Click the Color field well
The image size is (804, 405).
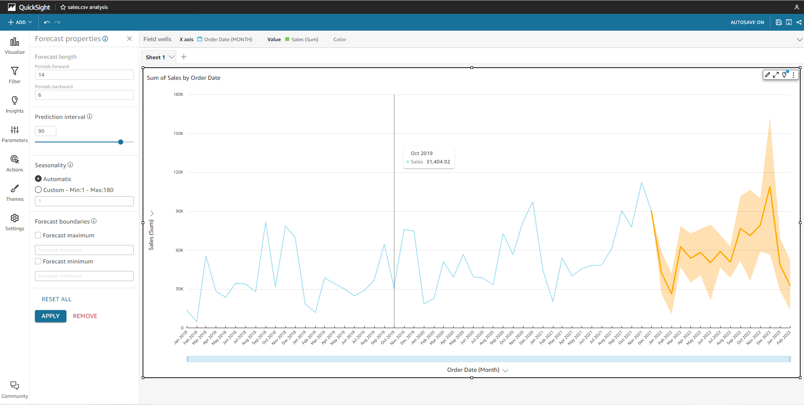pos(340,39)
